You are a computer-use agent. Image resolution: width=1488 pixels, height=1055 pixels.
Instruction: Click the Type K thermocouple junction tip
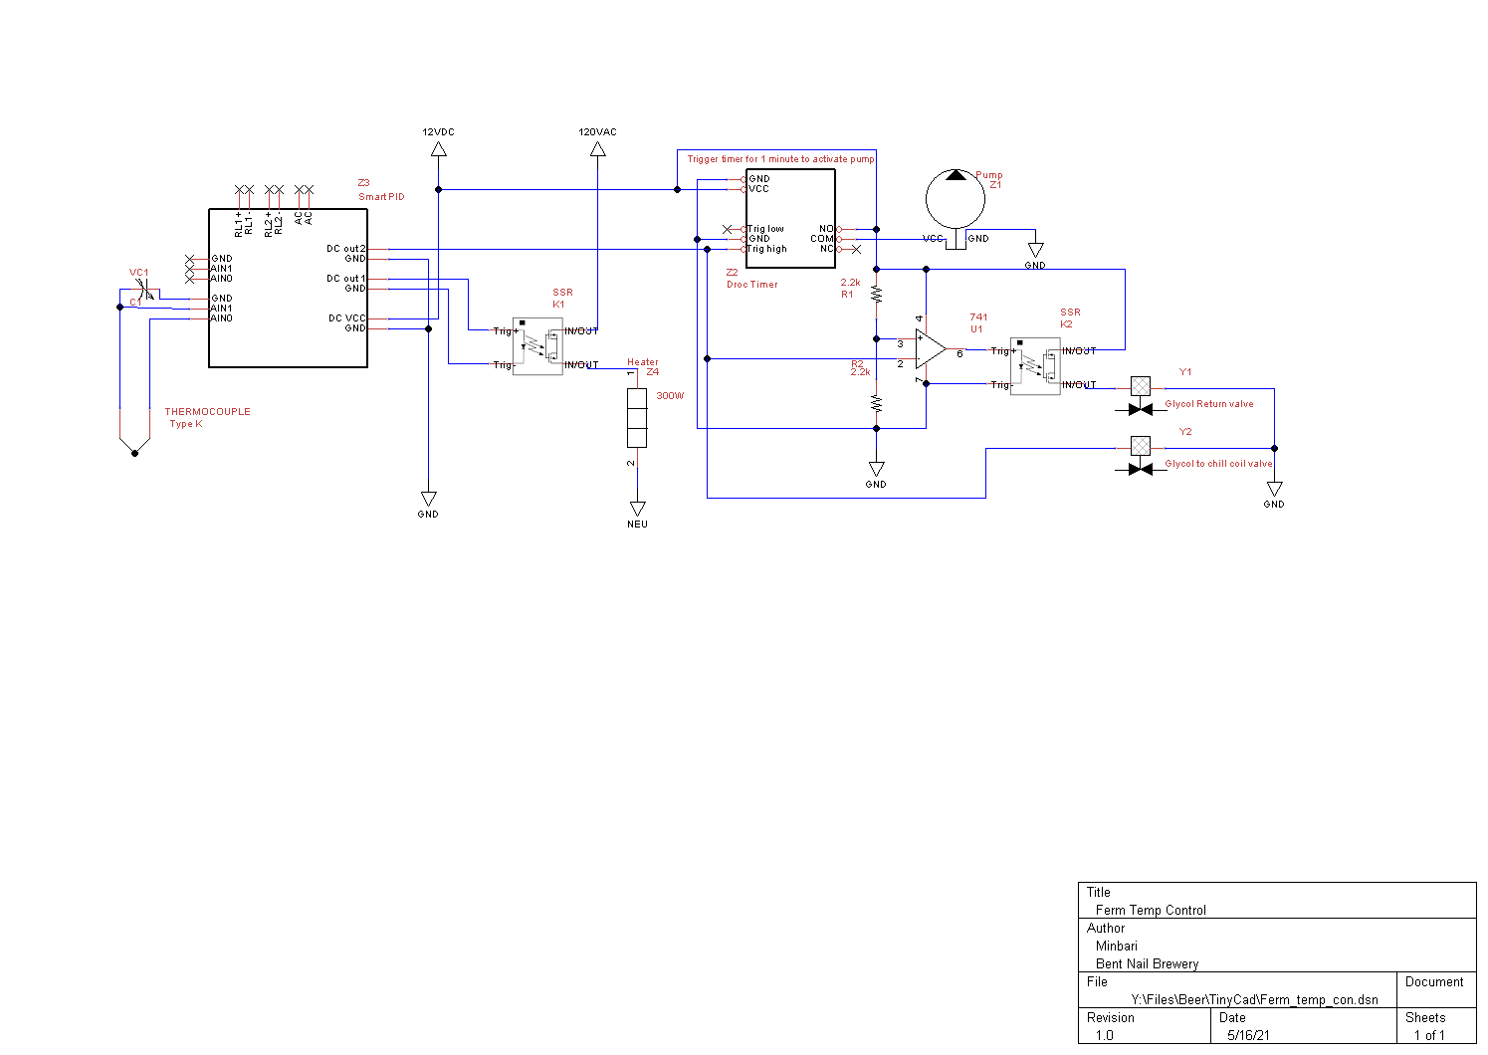[134, 451]
